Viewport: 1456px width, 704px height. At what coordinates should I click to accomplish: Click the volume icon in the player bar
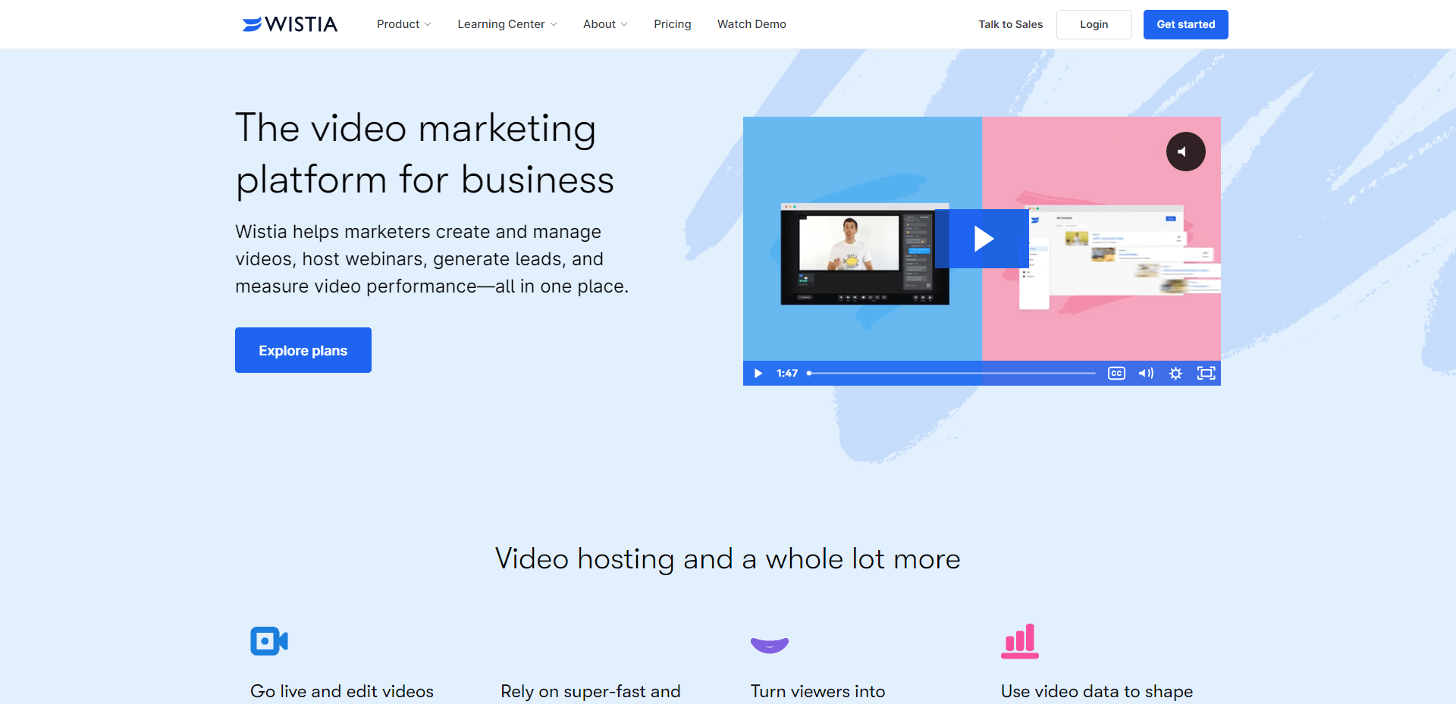click(1146, 373)
